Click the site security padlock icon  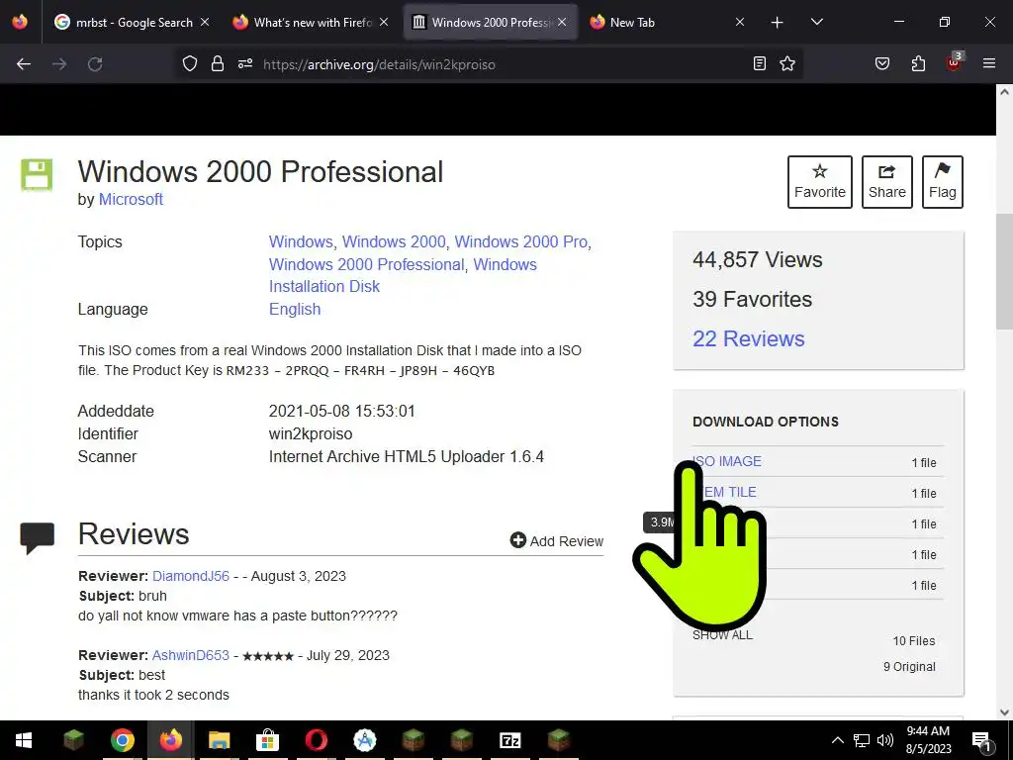(218, 64)
